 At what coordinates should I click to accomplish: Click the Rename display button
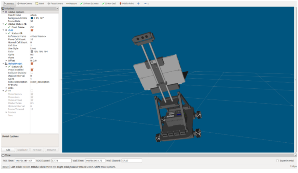pos(51,150)
